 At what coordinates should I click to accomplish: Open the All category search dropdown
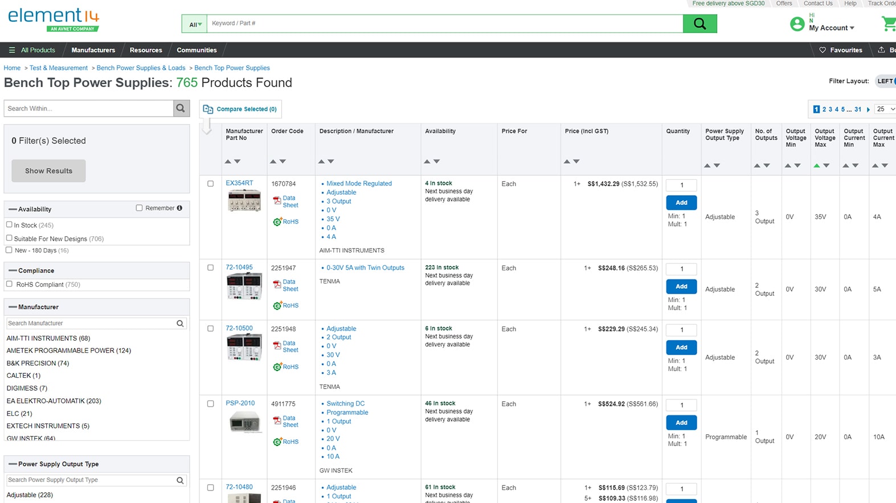click(x=195, y=24)
